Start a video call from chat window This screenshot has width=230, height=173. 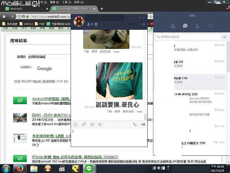143,124
